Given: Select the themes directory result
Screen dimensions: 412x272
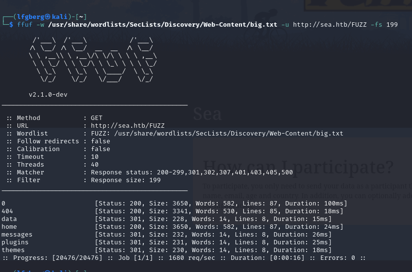Looking at the screenshot, I should point(13,250).
